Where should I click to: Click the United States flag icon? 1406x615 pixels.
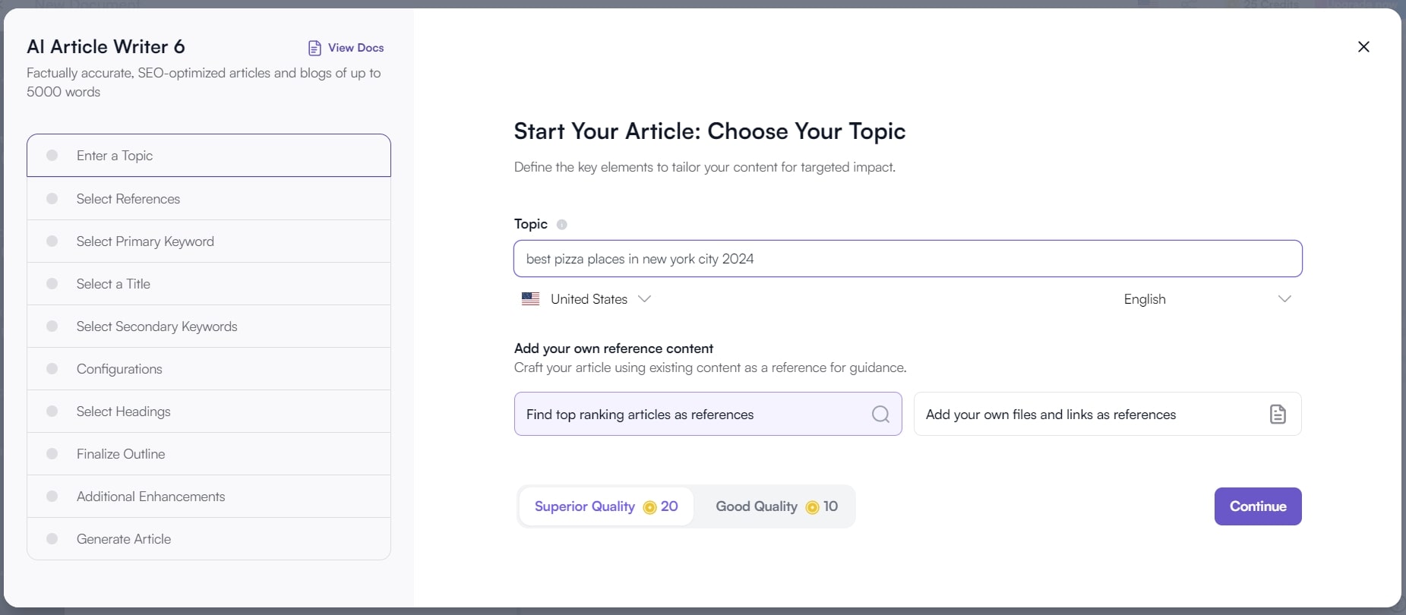(x=530, y=299)
